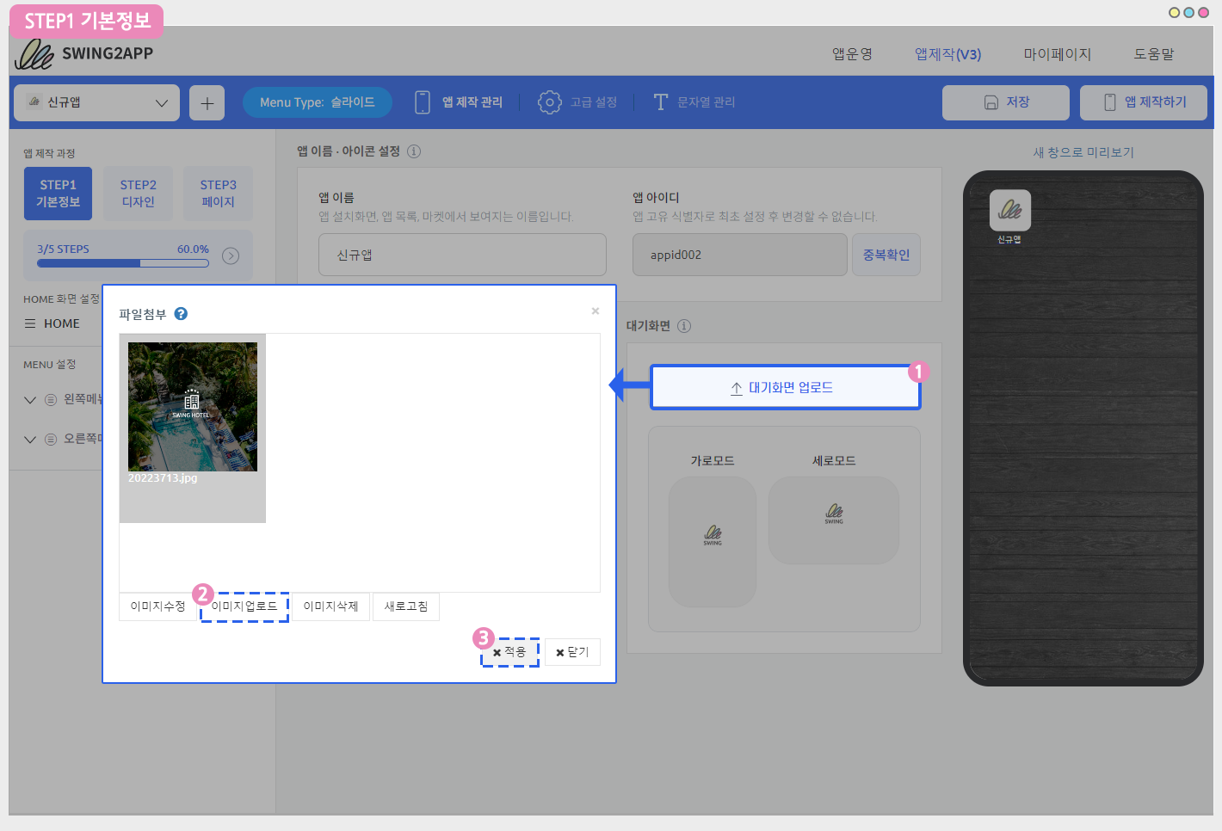
Task: Open the 앱제작(V3) top menu
Action: point(947,54)
